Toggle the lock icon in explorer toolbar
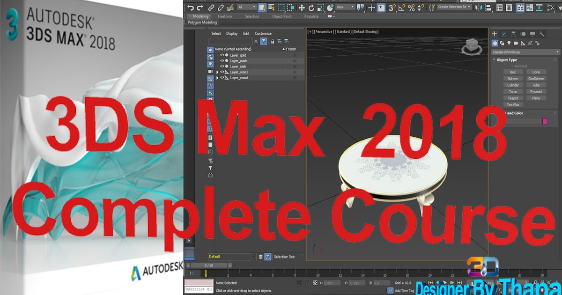 pos(272,41)
